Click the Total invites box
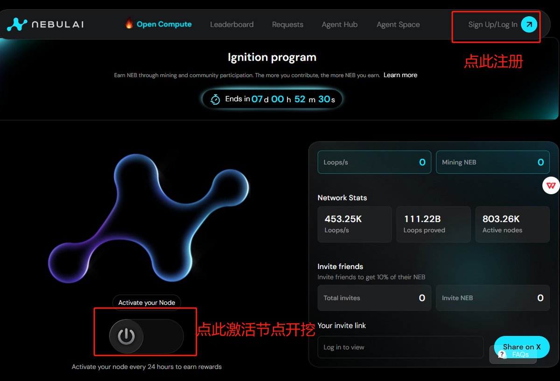 tap(375, 298)
